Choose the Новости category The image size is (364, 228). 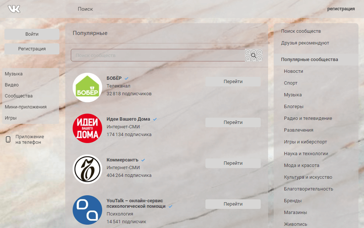[x=294, y=71]
